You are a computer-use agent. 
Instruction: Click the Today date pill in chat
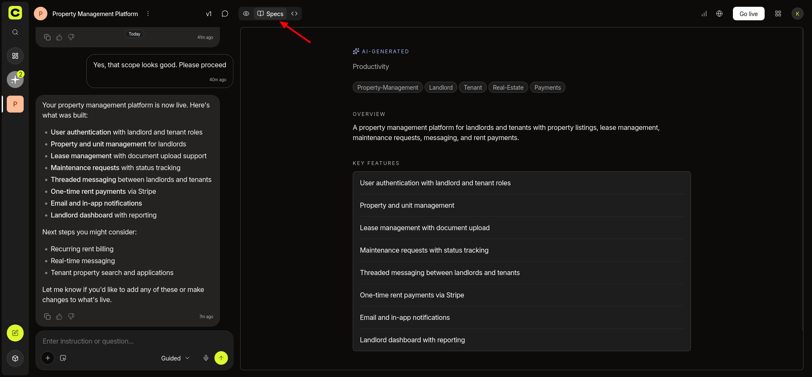click(134, 34)
